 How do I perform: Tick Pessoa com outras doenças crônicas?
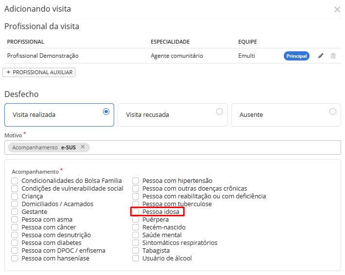coord(136,189)
